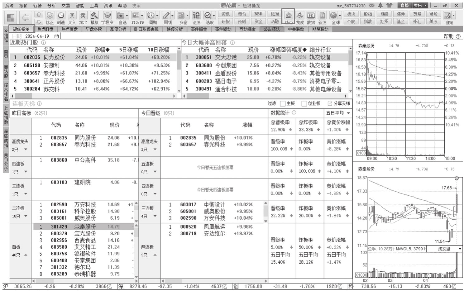
Task: Select the 603680 今创集团 row
Action: (265, 65)
